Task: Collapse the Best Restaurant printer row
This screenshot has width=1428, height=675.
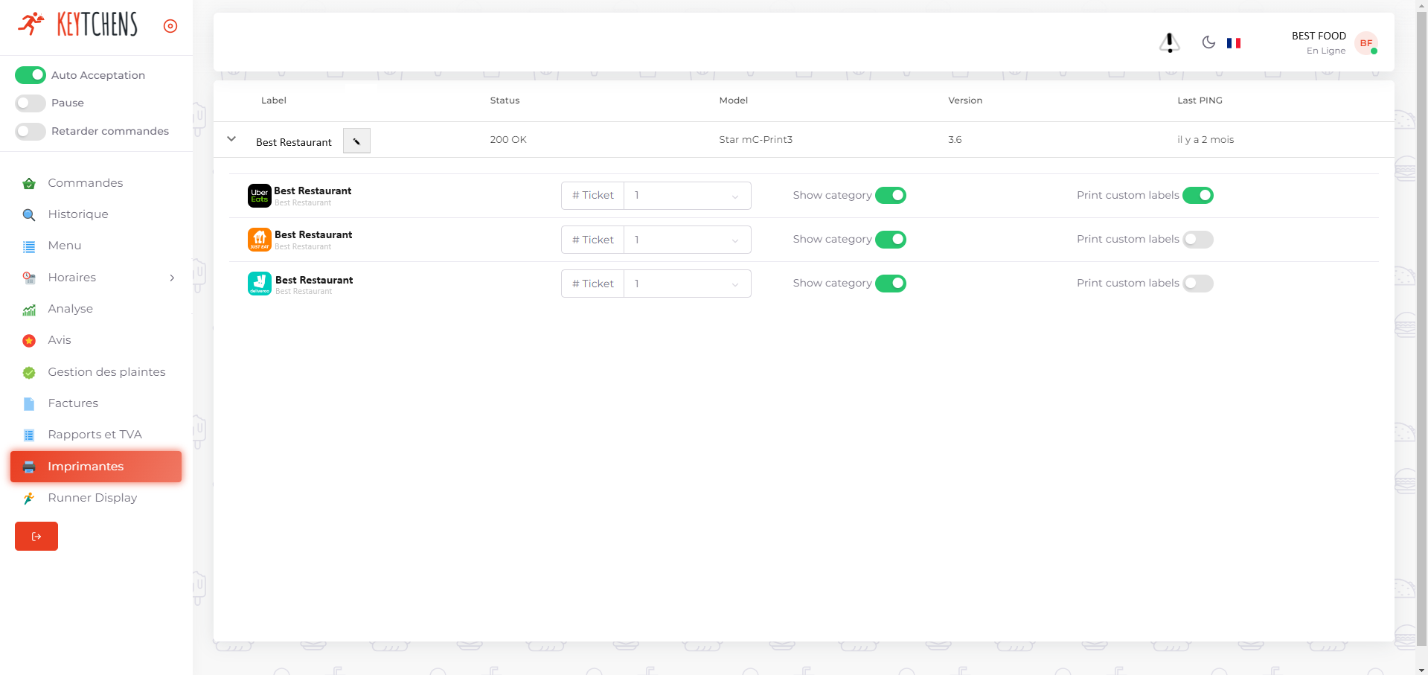Action: pyautogui.click(x=231, y=139)
